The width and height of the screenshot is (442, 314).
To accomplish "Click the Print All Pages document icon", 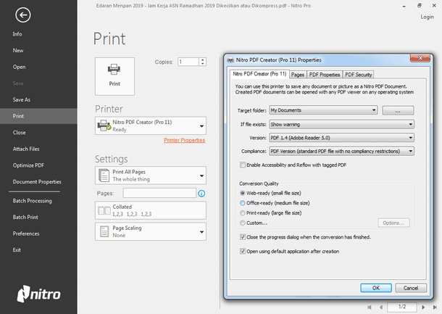I will coord(104,175).
